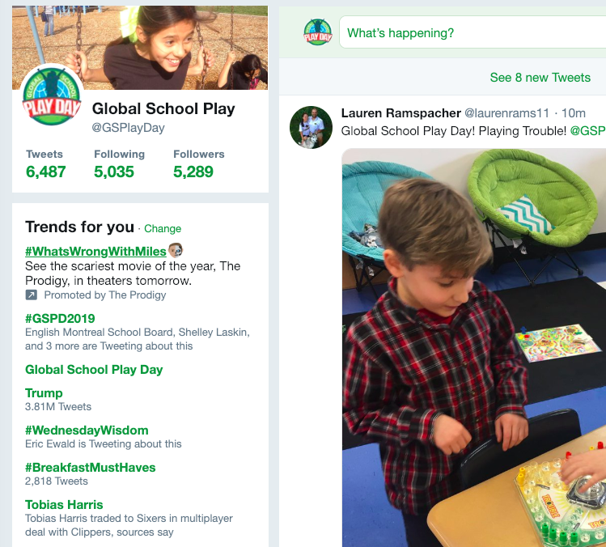606x547 pixels.
Task: Click the Global School Play Day profile avatar
Action: 52,96
